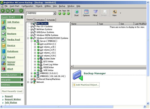The image size is (150, 109).
Task: Click the Media Pool sidebar icon
Action: [x=4, y=40]
